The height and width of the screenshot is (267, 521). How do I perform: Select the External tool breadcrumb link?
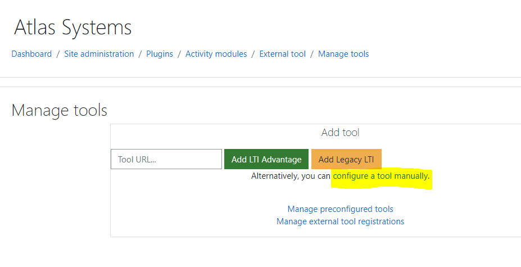[282, 54]
